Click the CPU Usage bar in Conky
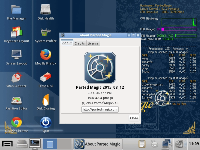 point(179,29)
